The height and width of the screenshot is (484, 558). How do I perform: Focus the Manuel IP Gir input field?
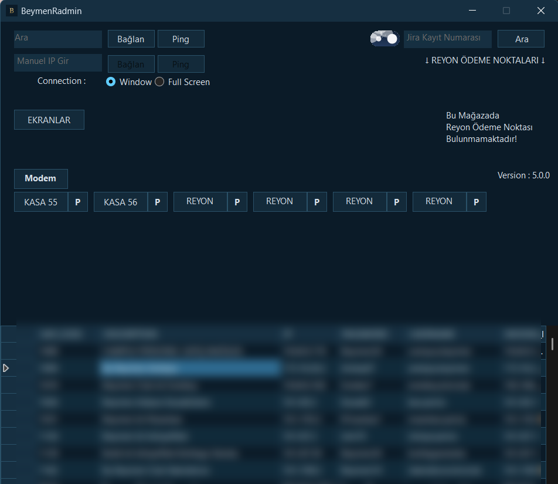coord(58,63)
